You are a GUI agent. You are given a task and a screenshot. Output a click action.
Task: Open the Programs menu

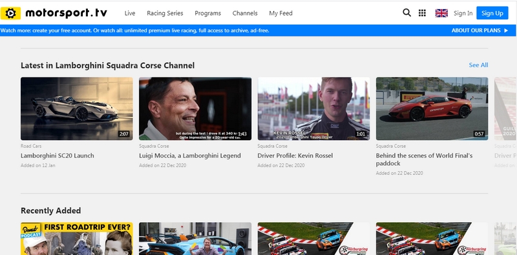click(x=207, y=13)
